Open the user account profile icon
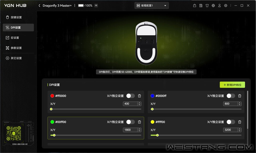The width and height of the screenshot is (256, 153). pos(219,5)
